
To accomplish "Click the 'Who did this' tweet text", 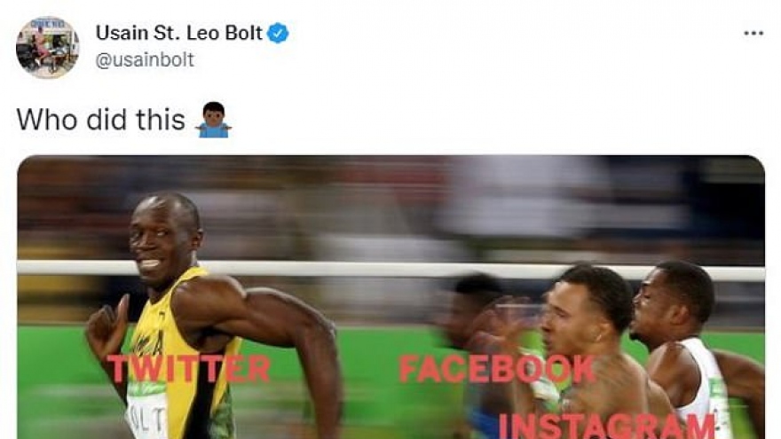I will click(x=100, y=120).
